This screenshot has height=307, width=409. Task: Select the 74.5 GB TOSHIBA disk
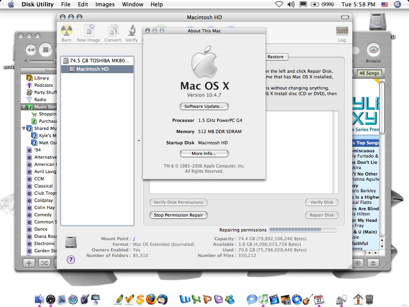97,61
